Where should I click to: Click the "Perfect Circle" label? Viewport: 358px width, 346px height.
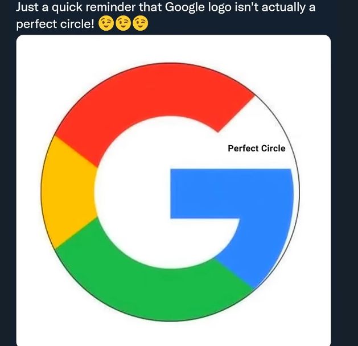(256, 149)
